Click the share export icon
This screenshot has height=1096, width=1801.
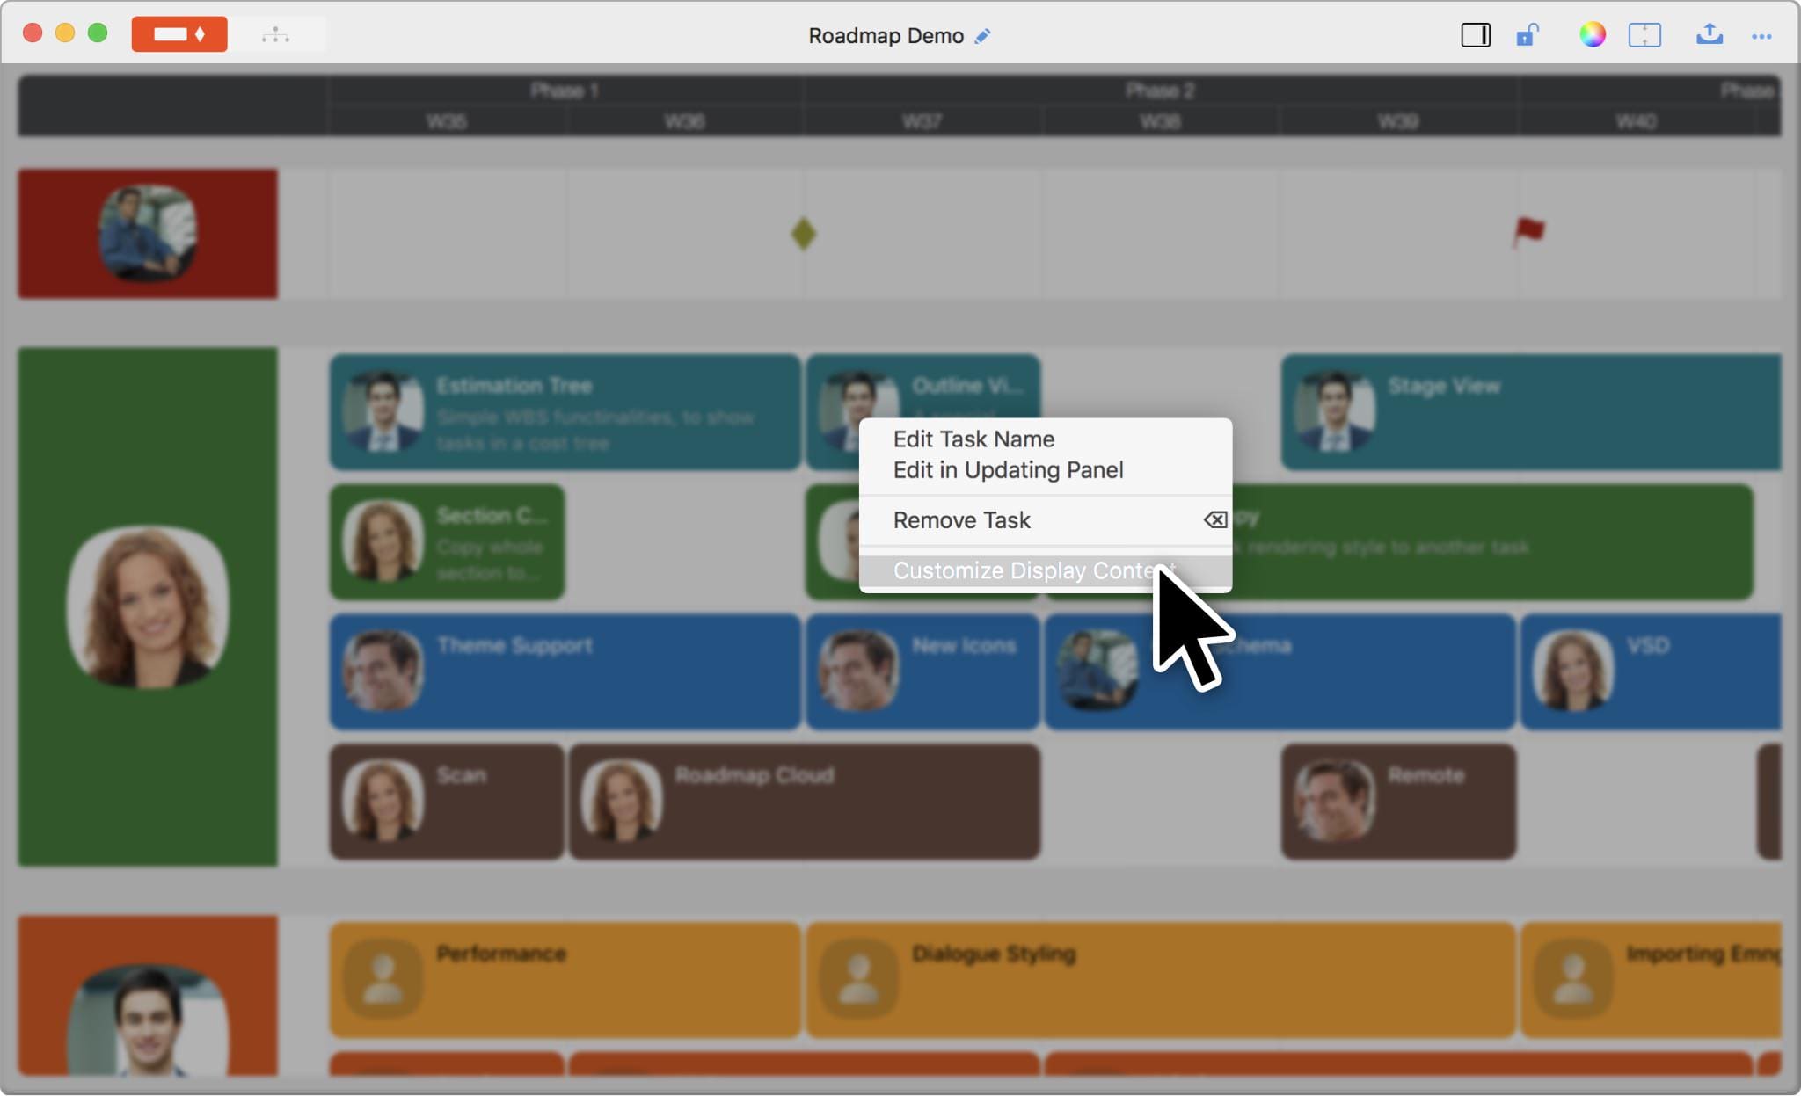(x=1709, y=34)
